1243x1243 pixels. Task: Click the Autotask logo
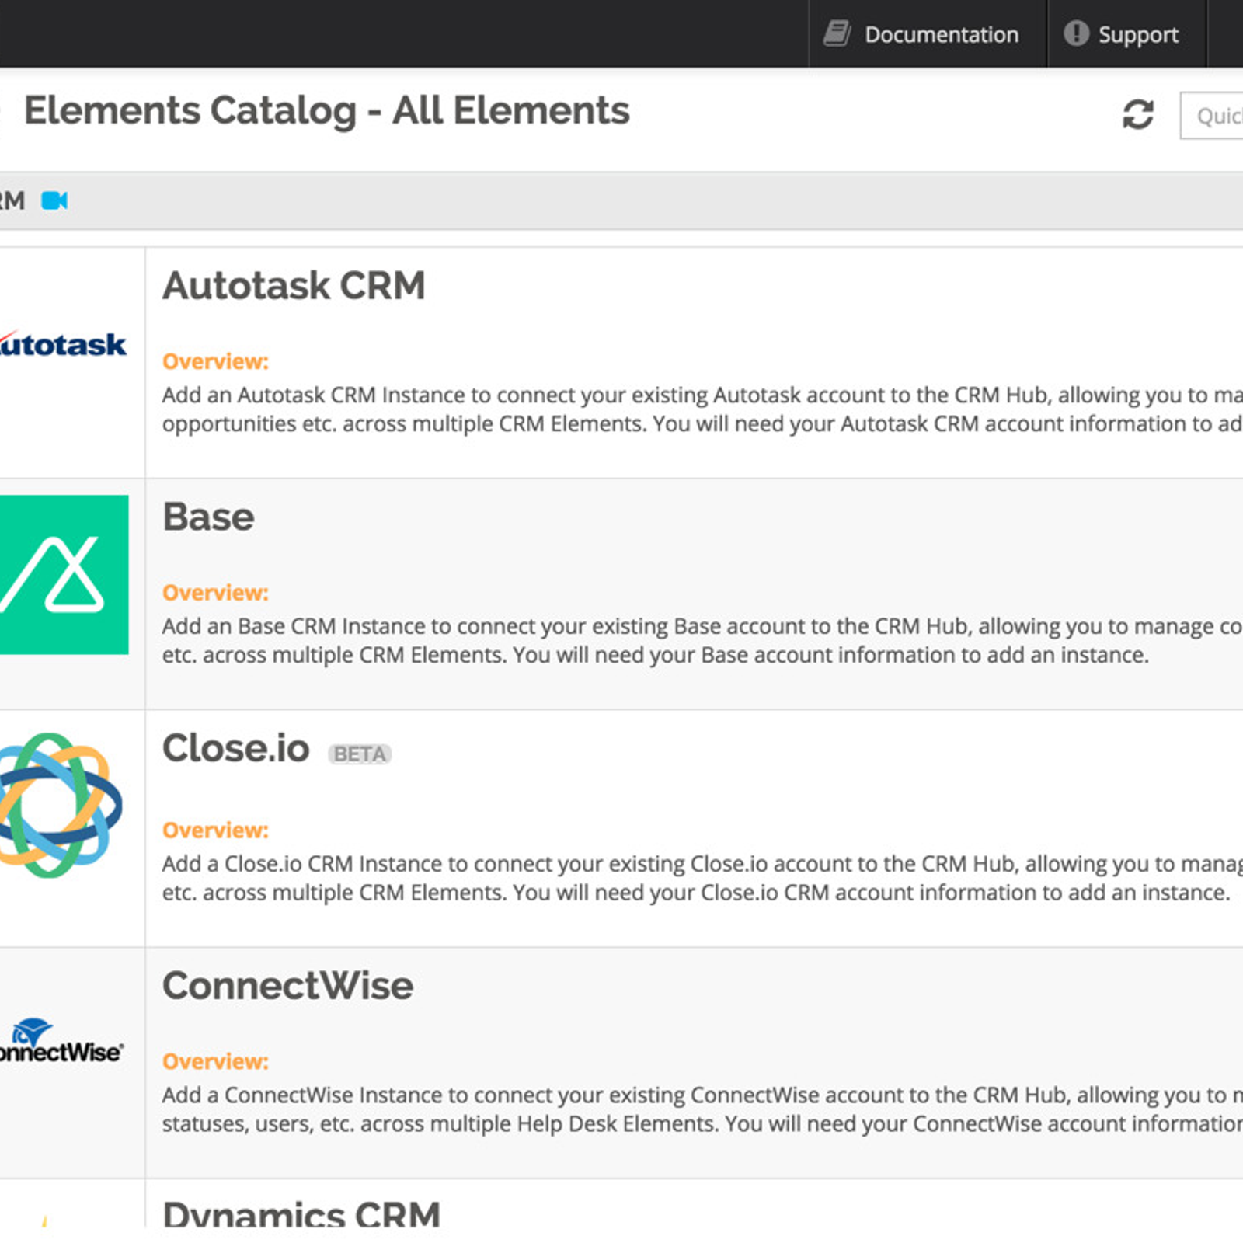click(x=62, y=344)
